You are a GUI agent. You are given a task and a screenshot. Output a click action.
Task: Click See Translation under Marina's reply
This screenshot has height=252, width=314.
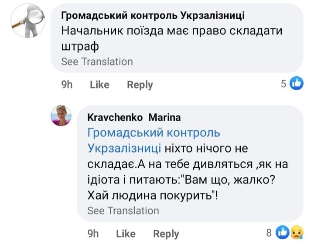[x=123, y=211]
